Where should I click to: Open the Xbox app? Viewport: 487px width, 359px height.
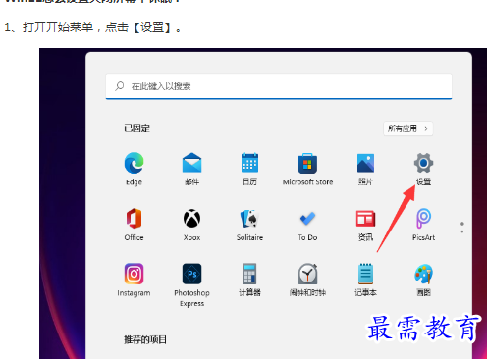191,218
